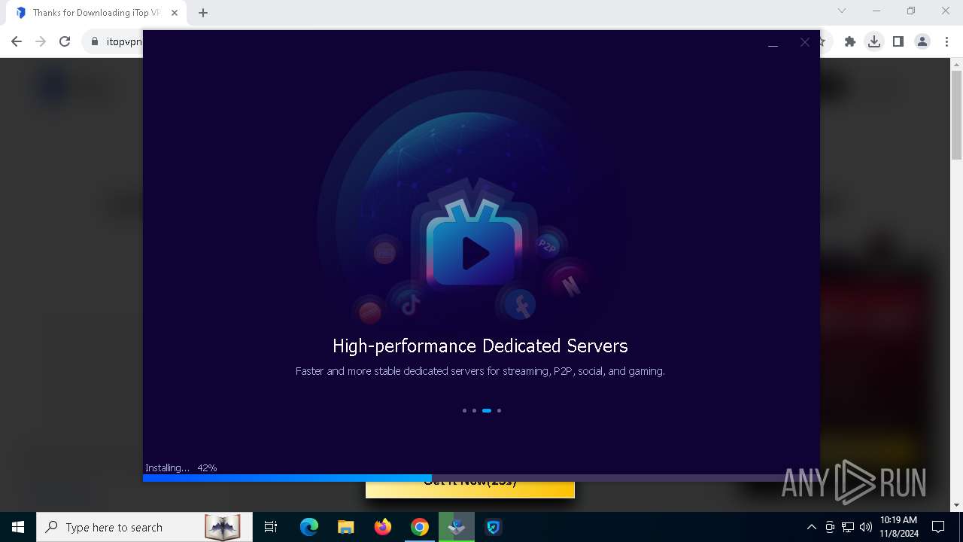Open volume control tray icon

pos(865,527)
